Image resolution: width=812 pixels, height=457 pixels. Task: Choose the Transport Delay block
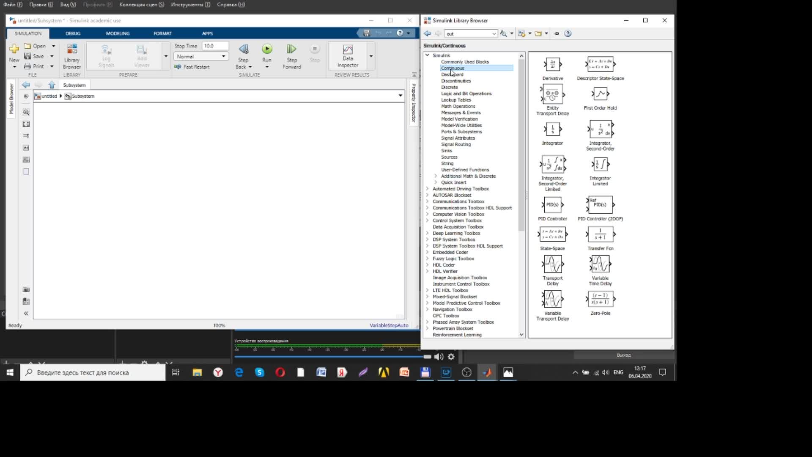(x=552, y=264)
